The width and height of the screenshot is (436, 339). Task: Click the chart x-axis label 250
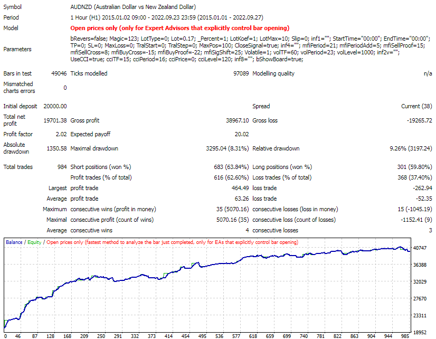(101, 336)
